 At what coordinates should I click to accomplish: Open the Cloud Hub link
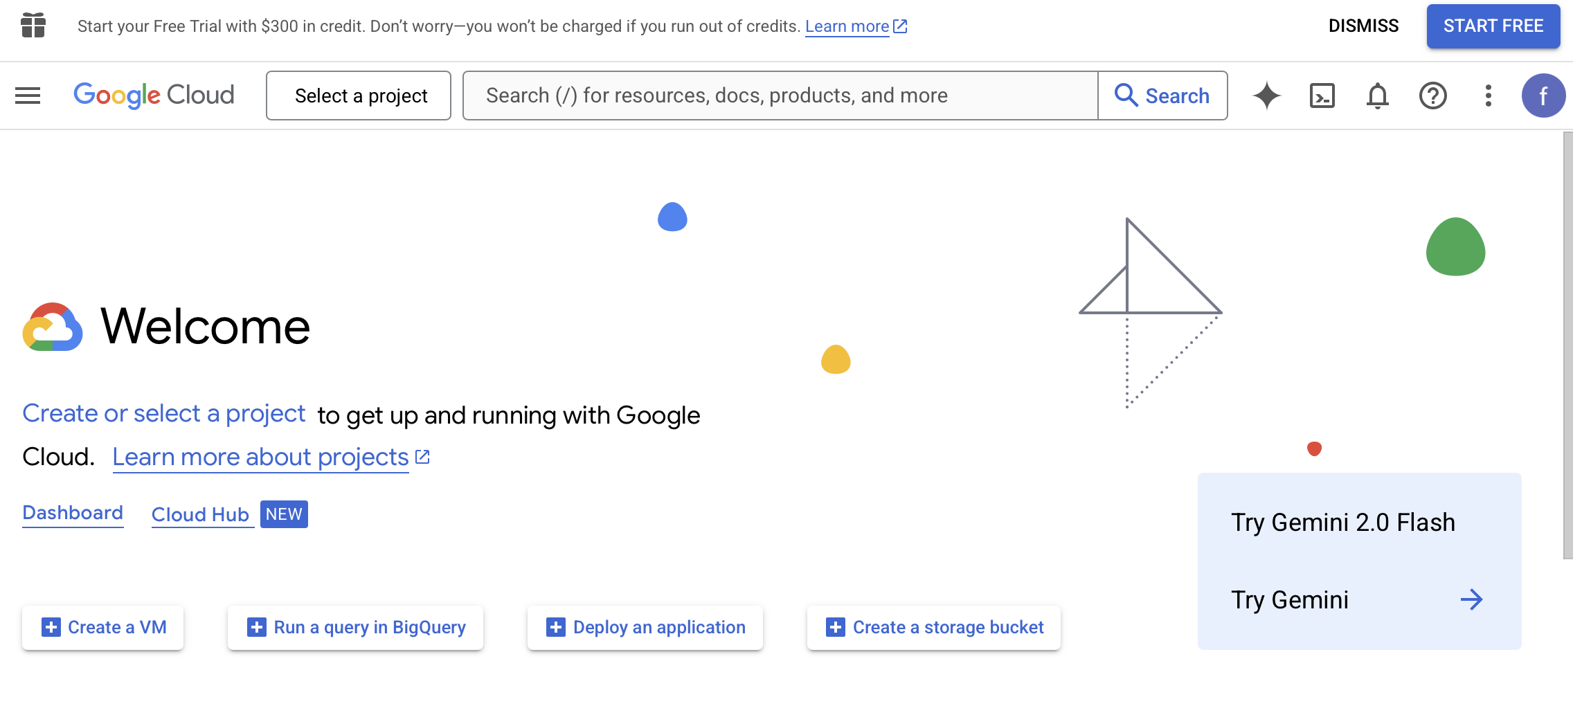200,514
